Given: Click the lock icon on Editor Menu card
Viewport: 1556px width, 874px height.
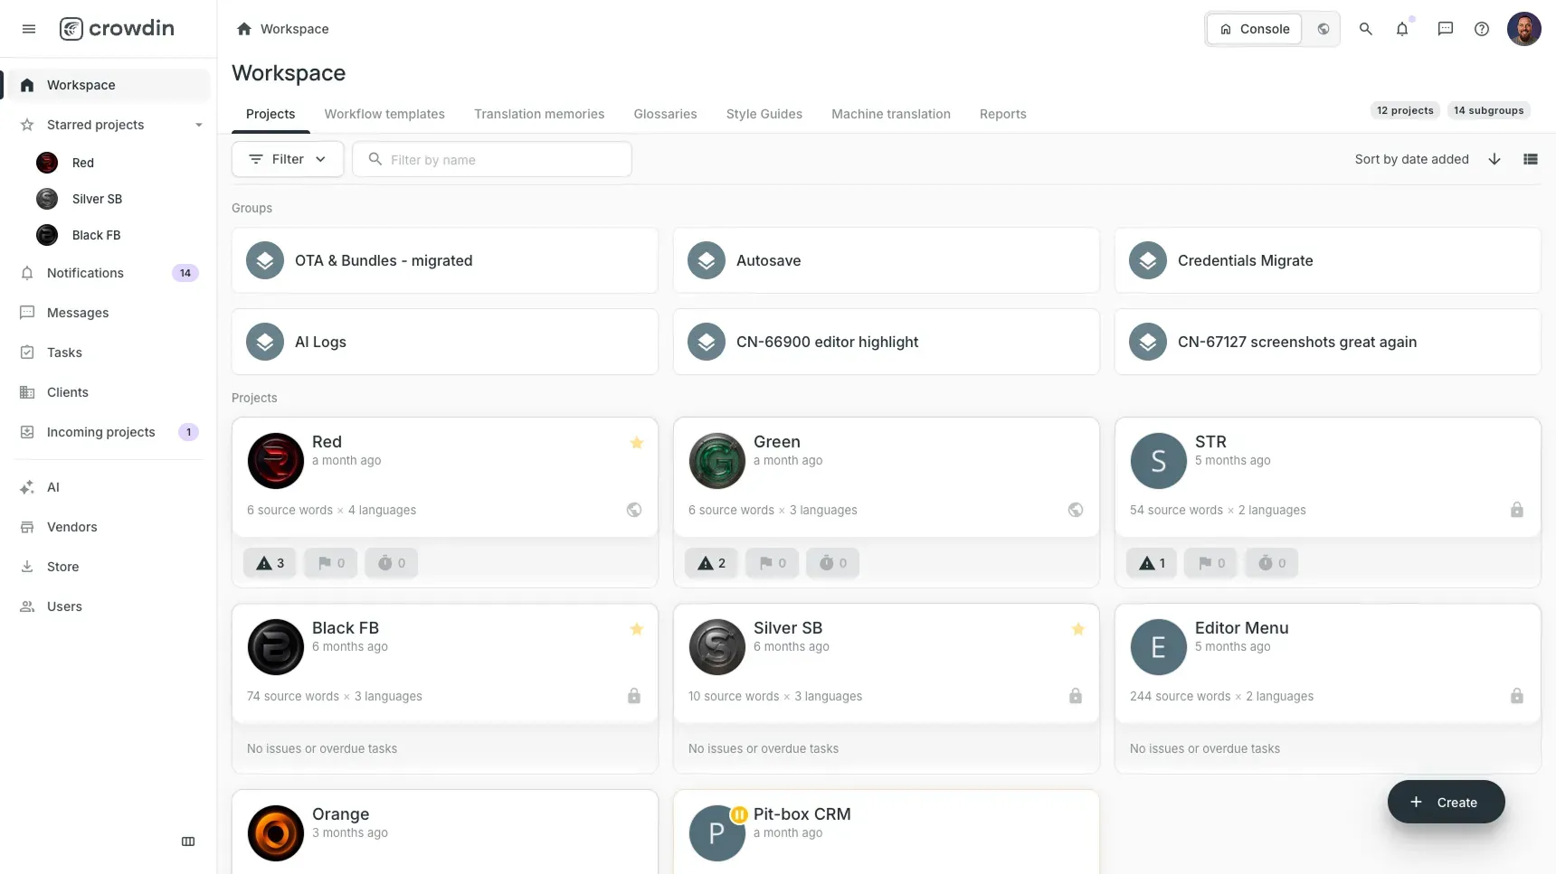Looking at the screenshot, I should 1517,696.
